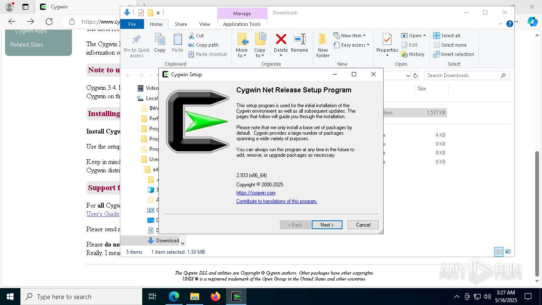Open the Copy to menu
Screen dimensions: 542x305
pyautogui.click(x=260, y=45)
